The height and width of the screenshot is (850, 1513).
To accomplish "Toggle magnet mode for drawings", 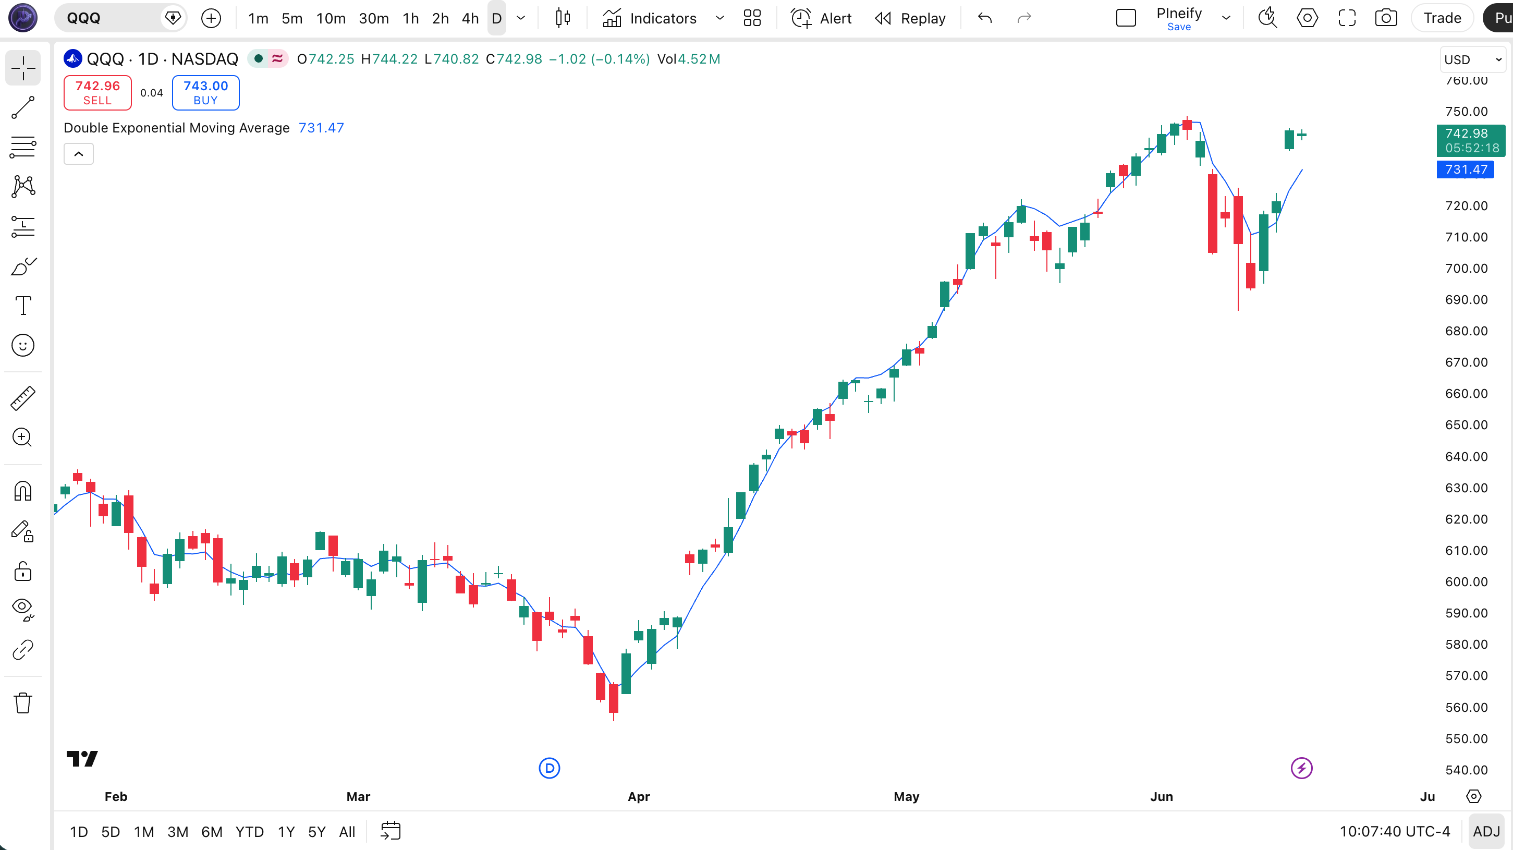I will pos(23,491).
